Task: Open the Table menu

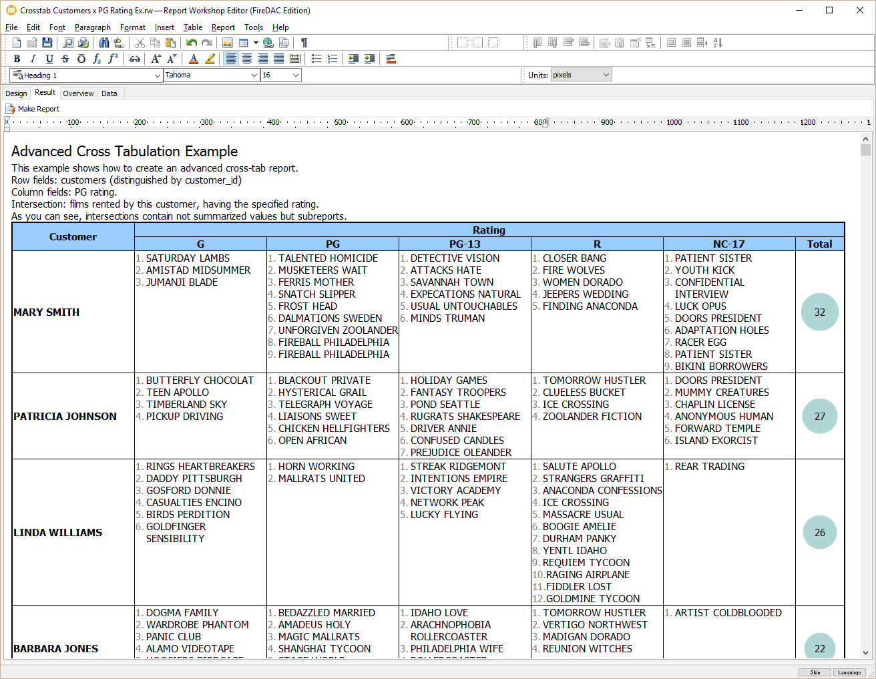Action: click(193, 27)
